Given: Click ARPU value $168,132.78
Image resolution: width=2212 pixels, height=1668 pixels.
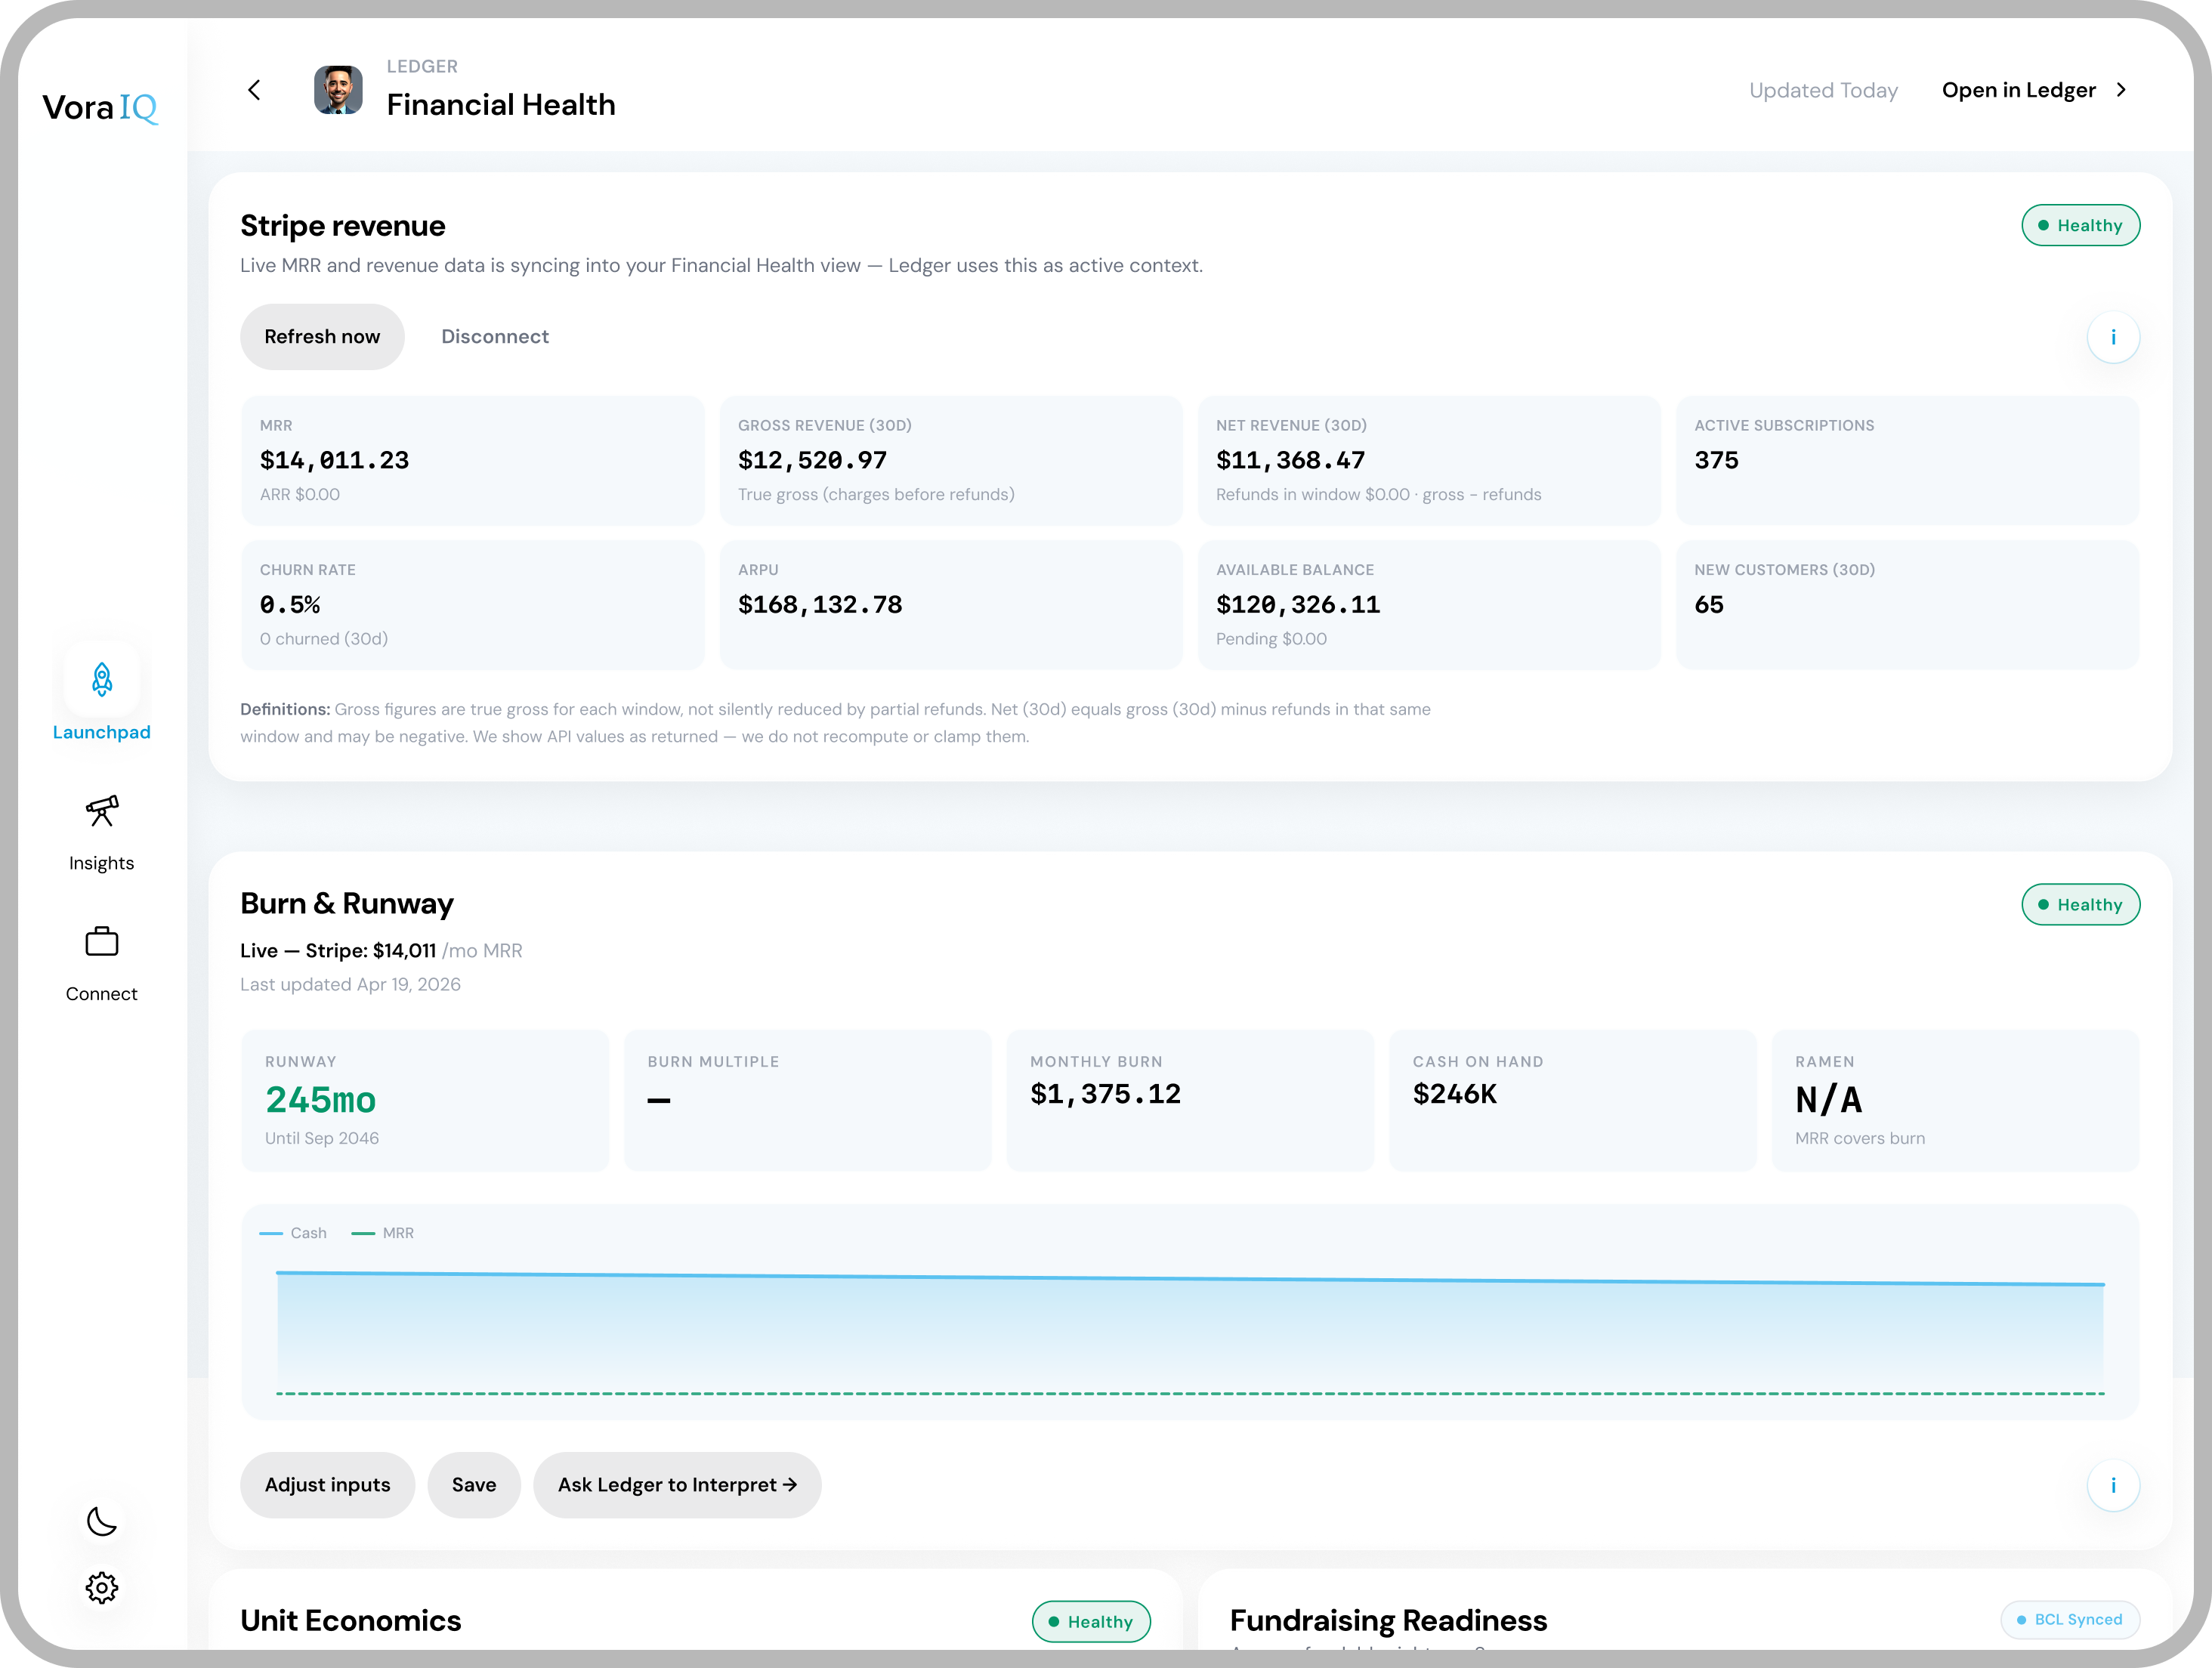Looking at the screenshot, I should pyautogui.click(x=820, y=605).
